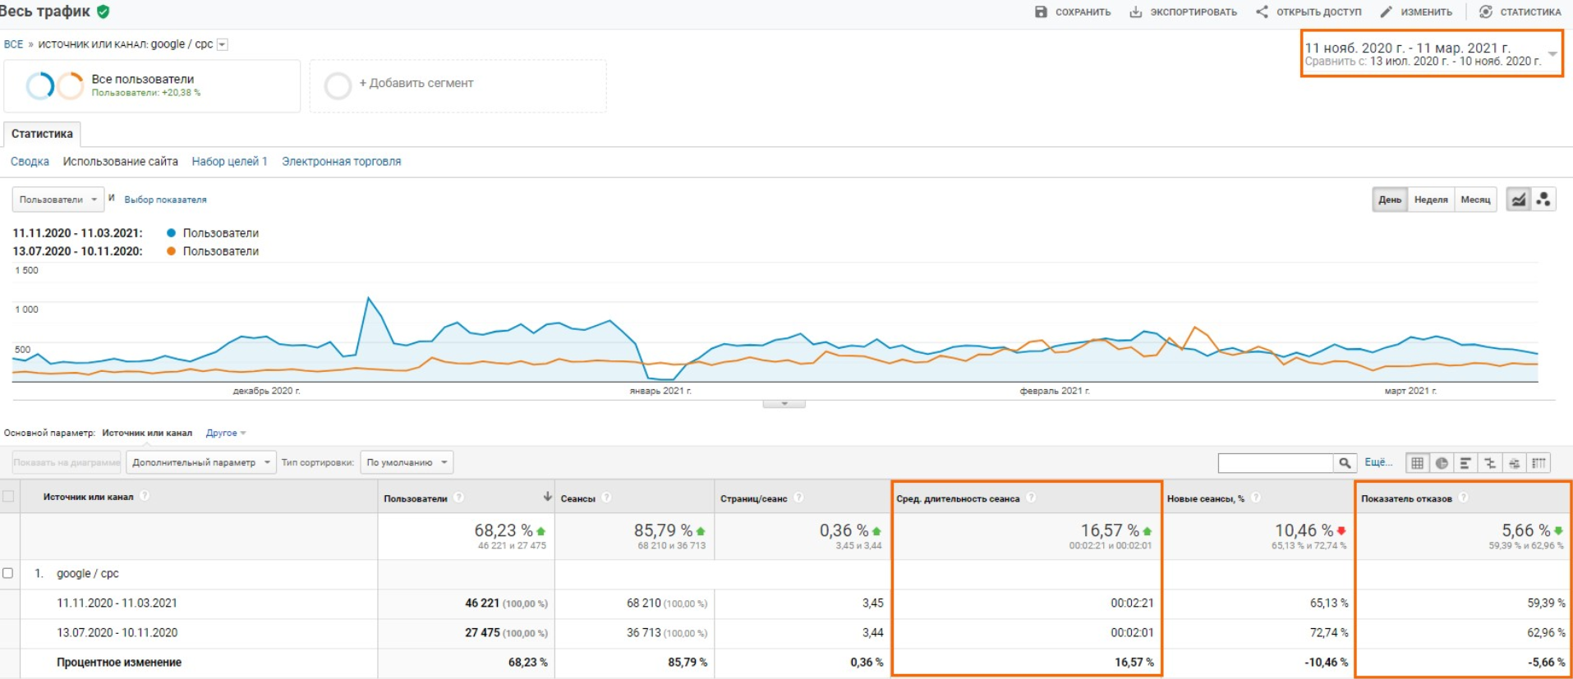Click help icon next to Новые сеансы, %
The image size is (1573, 679).
1255,498
